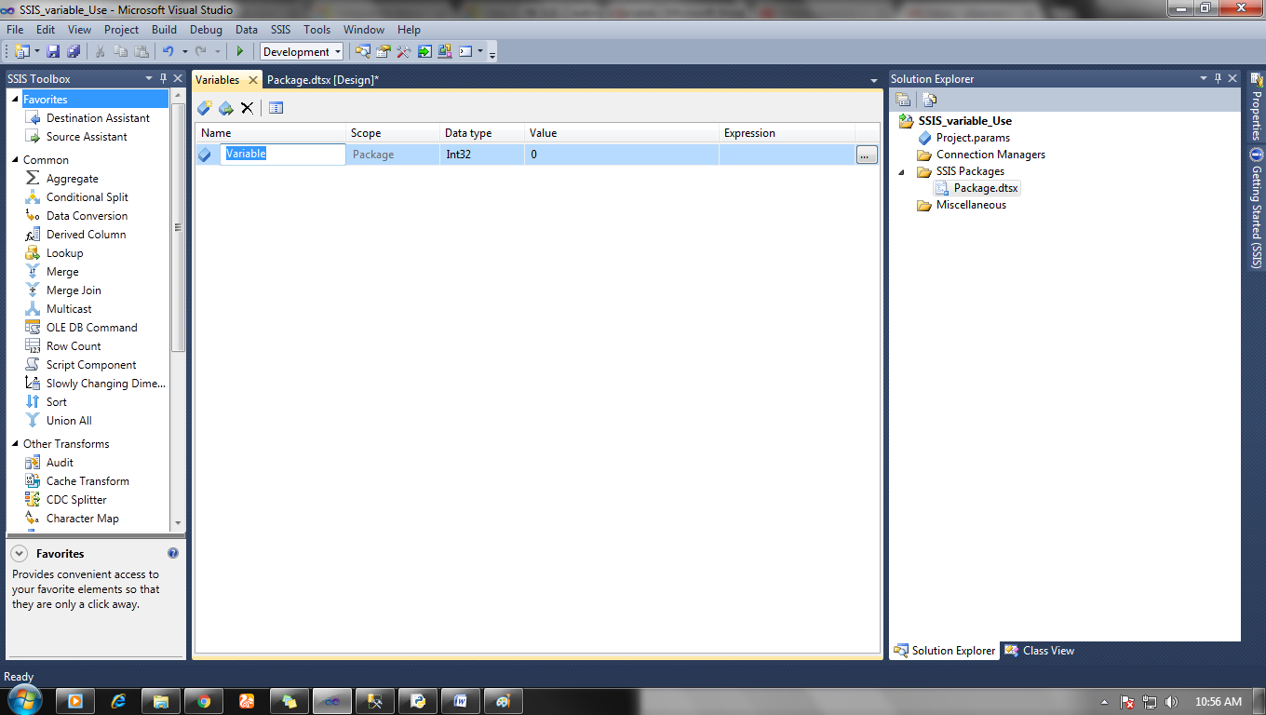
Task: Click the volume icon in system tray
Action: pyautogui.click(x=1171, y=702)
